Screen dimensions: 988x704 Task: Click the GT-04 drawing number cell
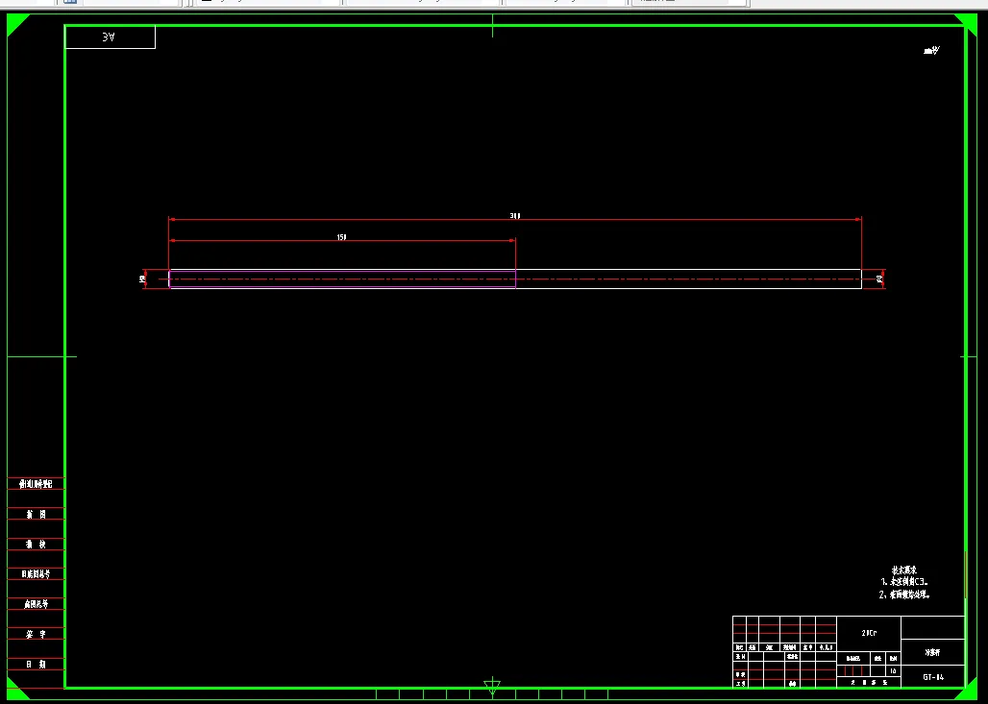[933, 677]
